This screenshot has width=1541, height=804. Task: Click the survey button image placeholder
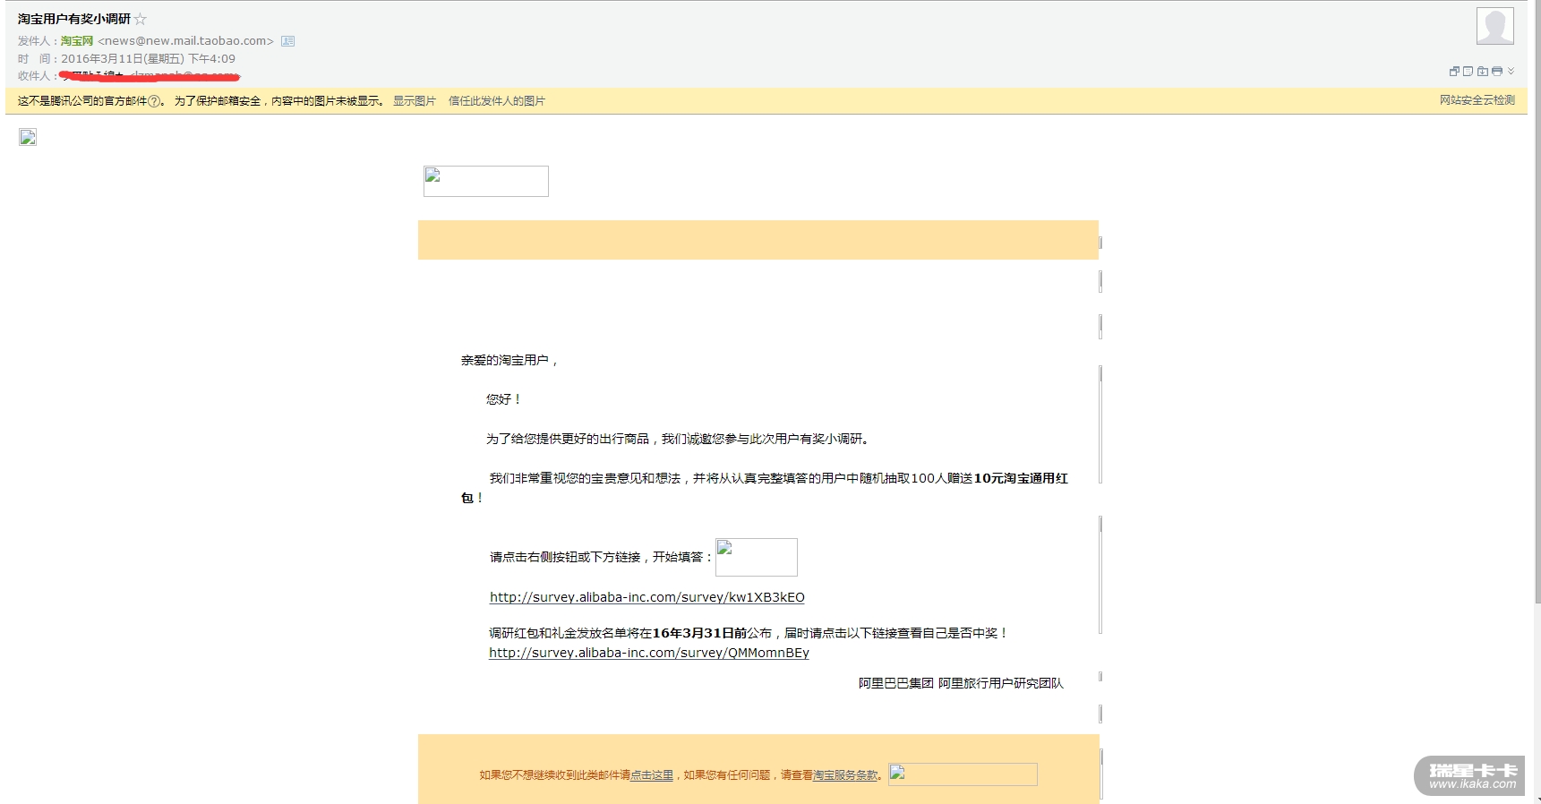tap(757, 557)
